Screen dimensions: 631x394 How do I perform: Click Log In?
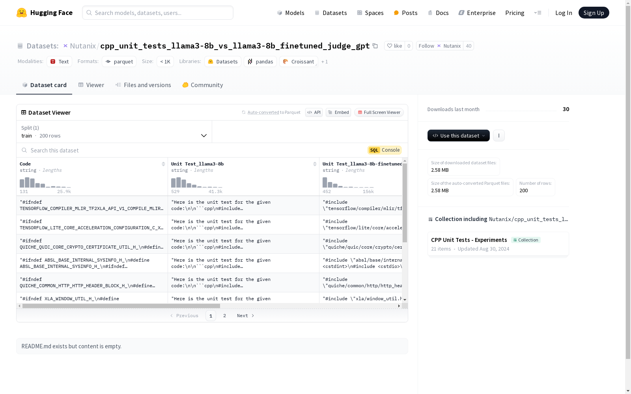[x=564, y=13]
